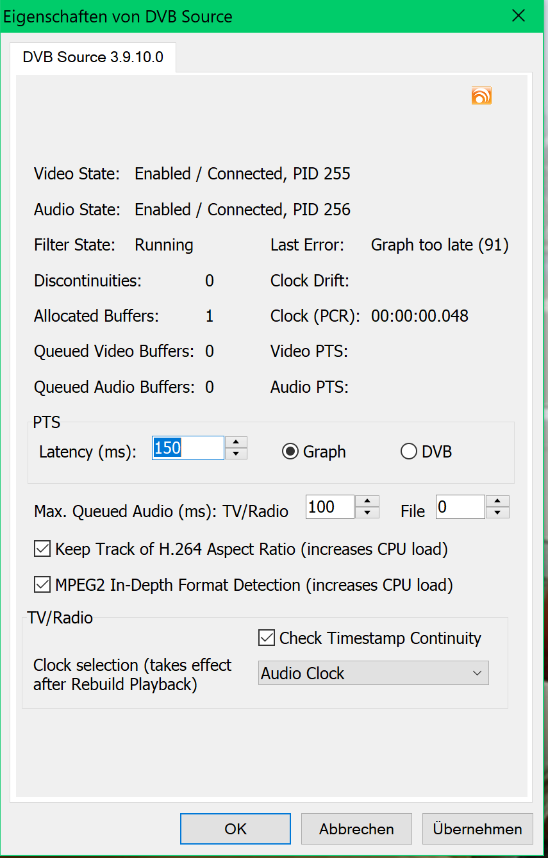The width and height of the screenshot is (548, 858).
Task: Disable MPEG2 In-Depth Format Detection checkbox
Action: point(43,585)
